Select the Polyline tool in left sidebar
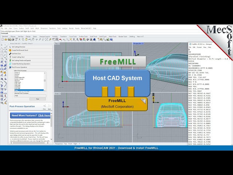233x175 pixels. (x=2, y=48)
